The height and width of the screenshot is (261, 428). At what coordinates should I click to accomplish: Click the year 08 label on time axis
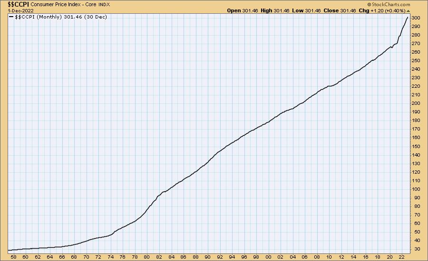317,257
